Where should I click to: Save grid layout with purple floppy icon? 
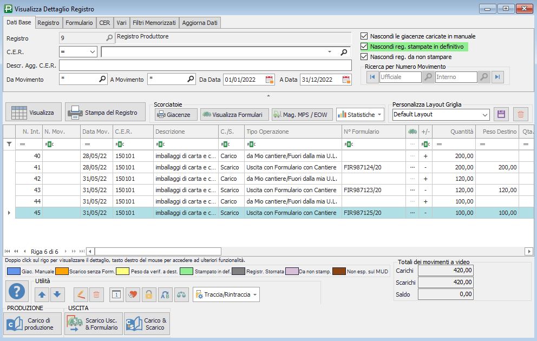pyautogui.click(x=501, y=114)
